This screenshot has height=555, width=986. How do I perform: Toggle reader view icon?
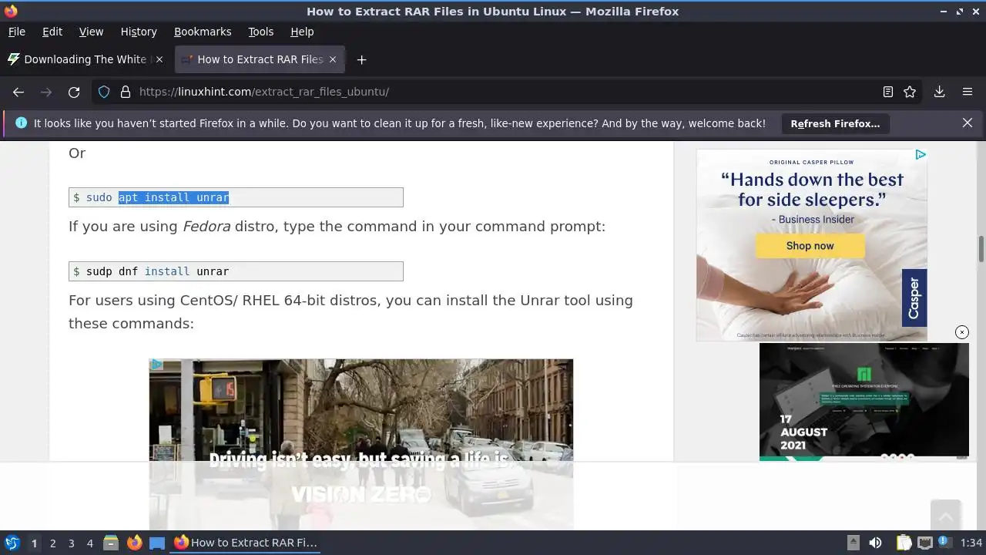click(x=888, y=92)
